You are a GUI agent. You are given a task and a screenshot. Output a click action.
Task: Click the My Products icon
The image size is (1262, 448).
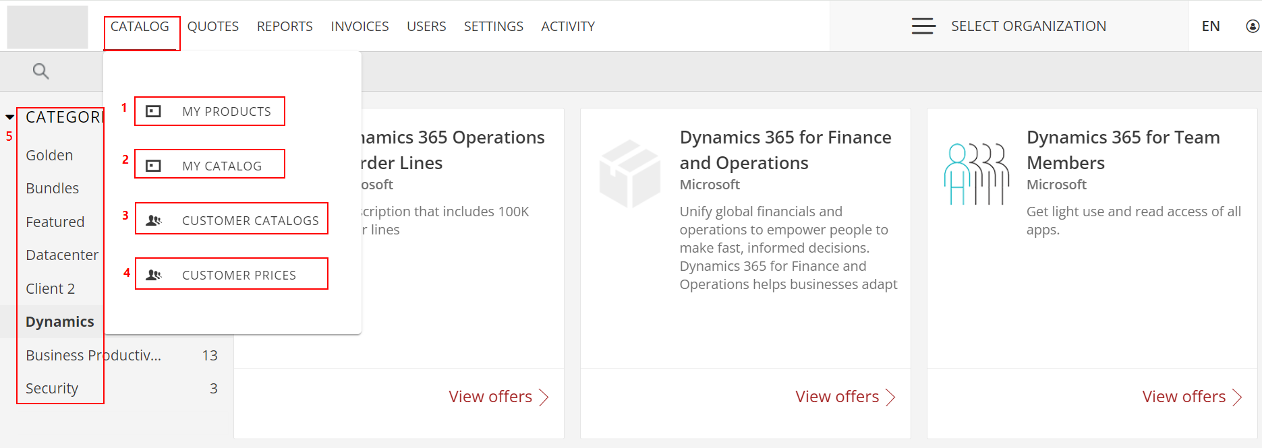[x=154, y=111]
